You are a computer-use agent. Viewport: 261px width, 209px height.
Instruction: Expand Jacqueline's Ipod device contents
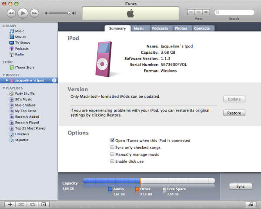(7, 80)
